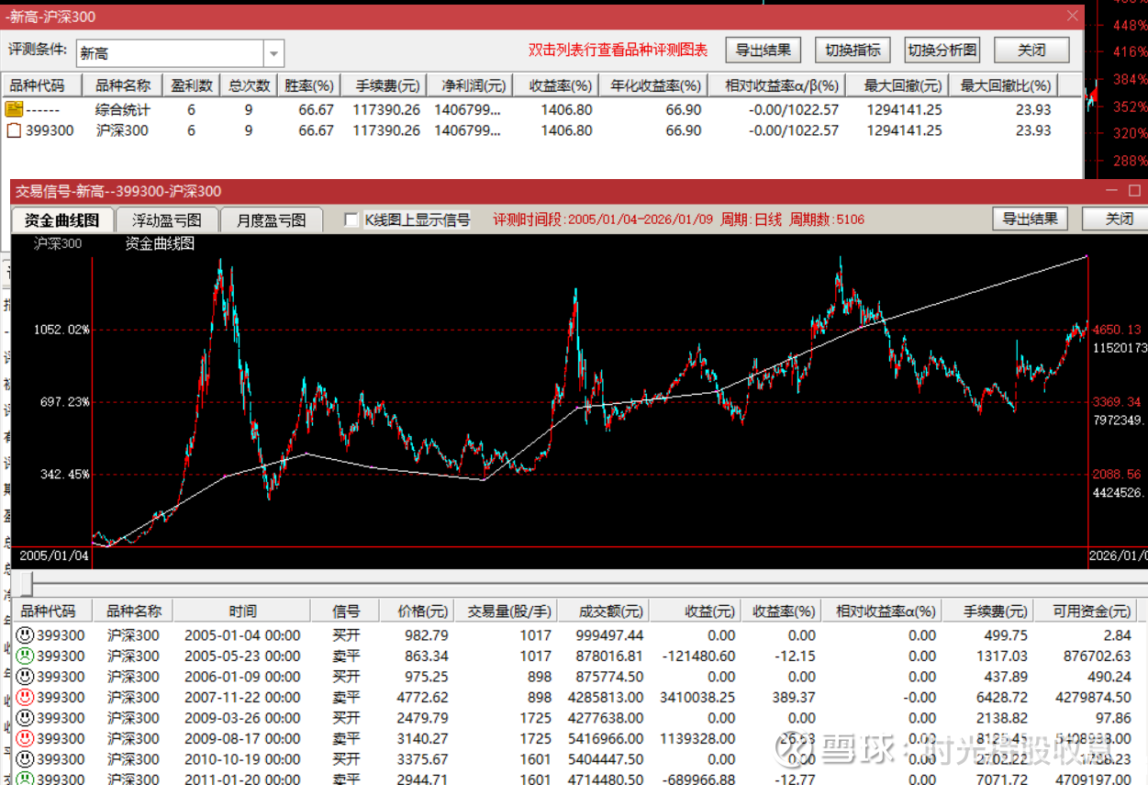Click the 切换指标 button
1148x785 pixels.
(x=853, y=50)
